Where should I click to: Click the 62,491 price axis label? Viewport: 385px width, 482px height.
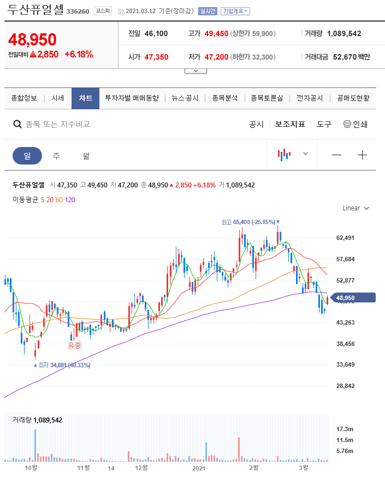(x=345, y=238)
